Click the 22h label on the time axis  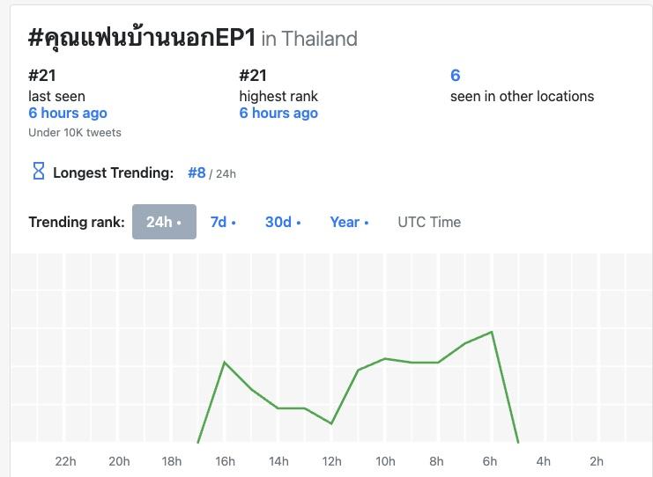coord(65,461)
